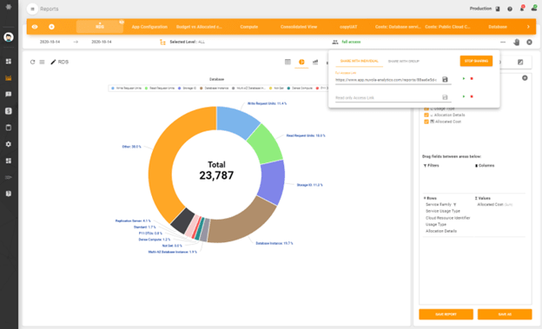Image resolution: width=542 pixels, height=329 pixels.
Task: Click the app logo at sidebar top
Action: pyautogui.click(x=9, y=7)
